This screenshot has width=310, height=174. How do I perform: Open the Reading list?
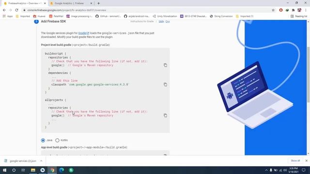(x=299, y=16)
